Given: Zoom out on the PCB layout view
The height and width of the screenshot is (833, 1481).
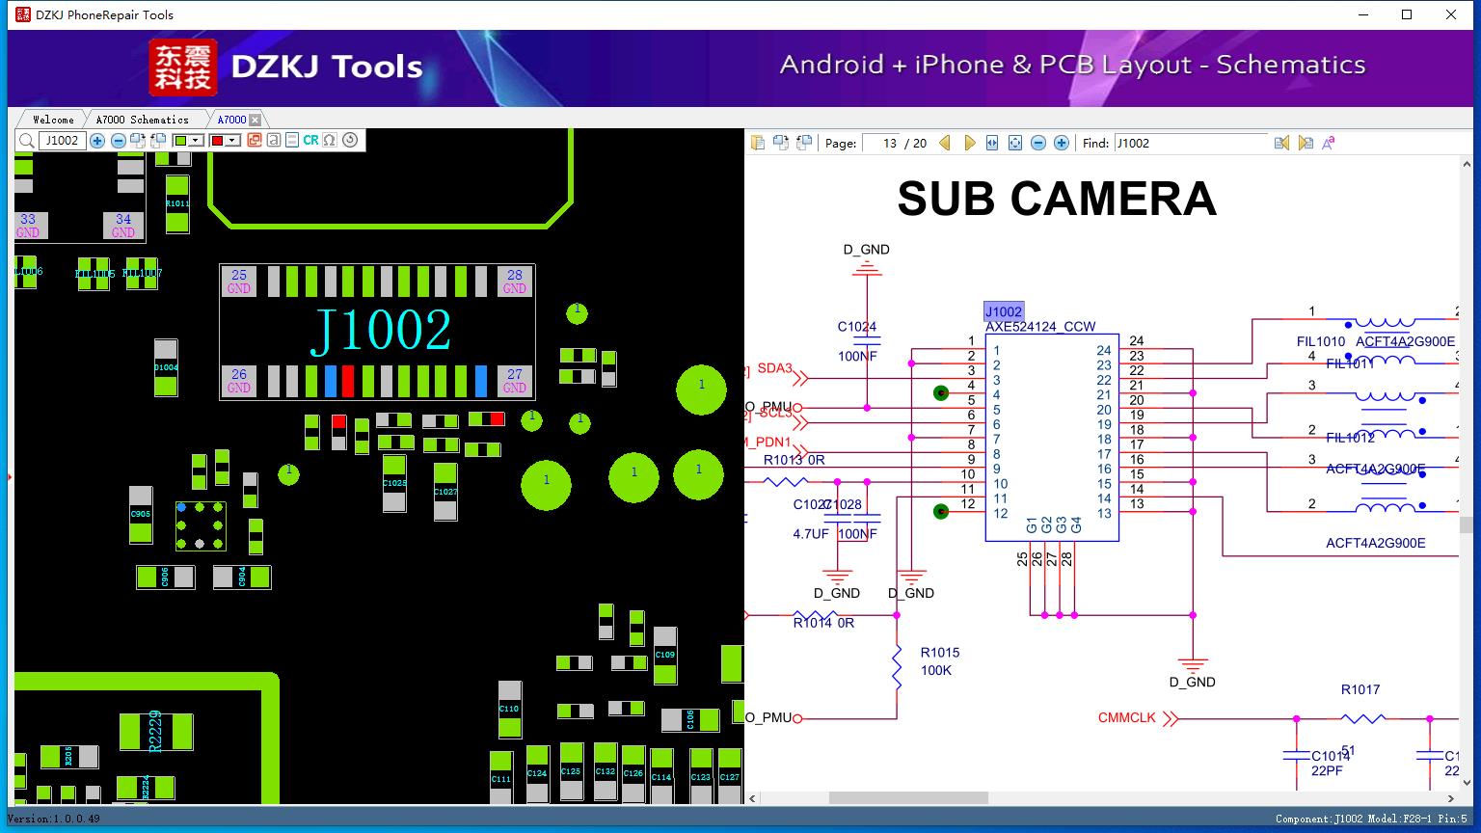Looking at the screenshot, I should coord(119,141).
